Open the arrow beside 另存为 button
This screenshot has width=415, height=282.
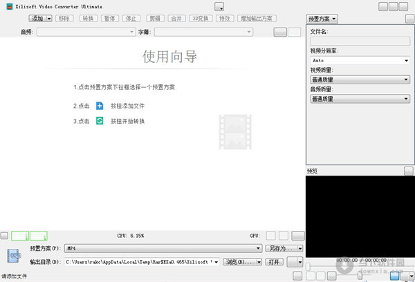click(x=300, y=248)
